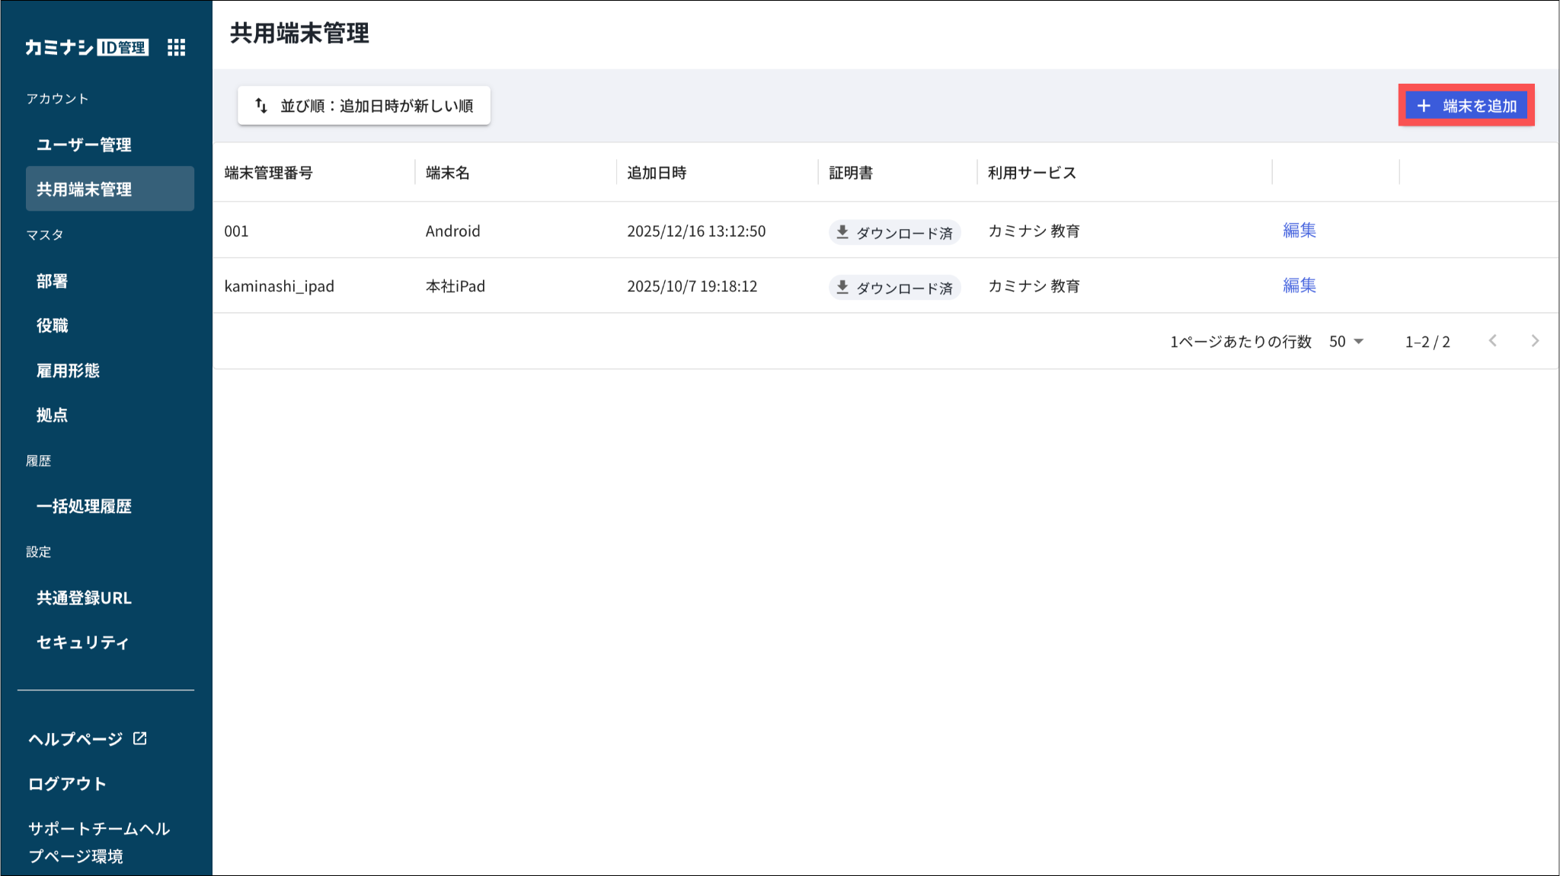Open the 部署 master menu
Screen dimensions: 1560x876
[52, 281]
